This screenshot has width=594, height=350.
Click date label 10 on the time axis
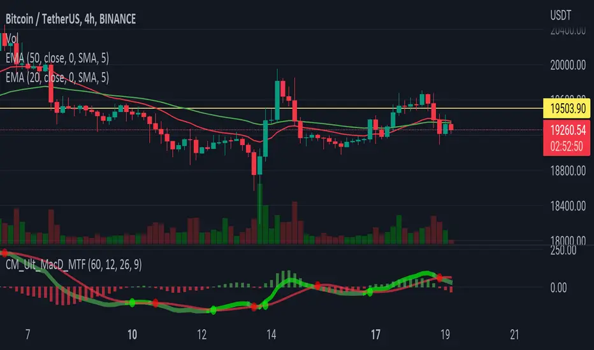(x=132, y=335)
